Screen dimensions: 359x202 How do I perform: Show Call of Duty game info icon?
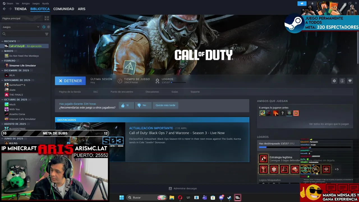pos(342,81)
